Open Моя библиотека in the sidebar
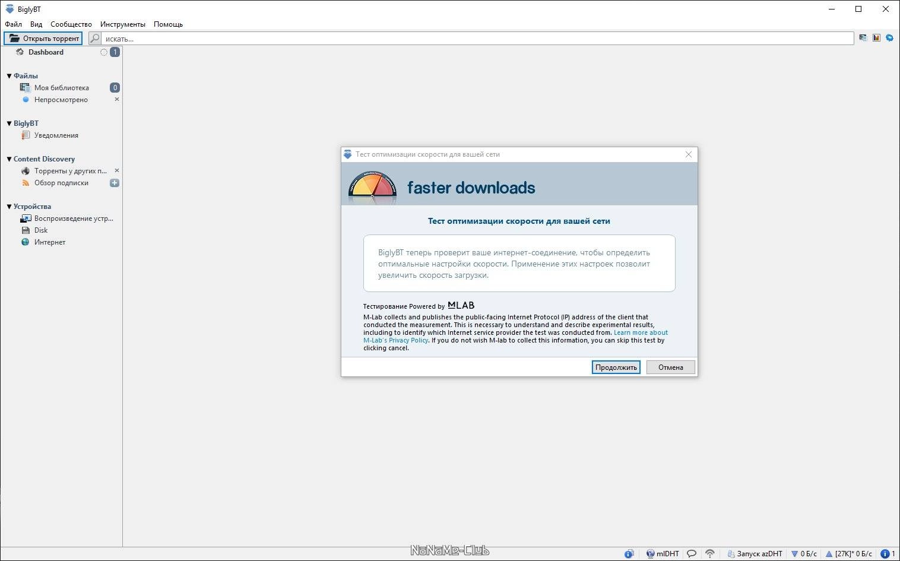The width and height of the screenshot is (900, 561). 62,88
